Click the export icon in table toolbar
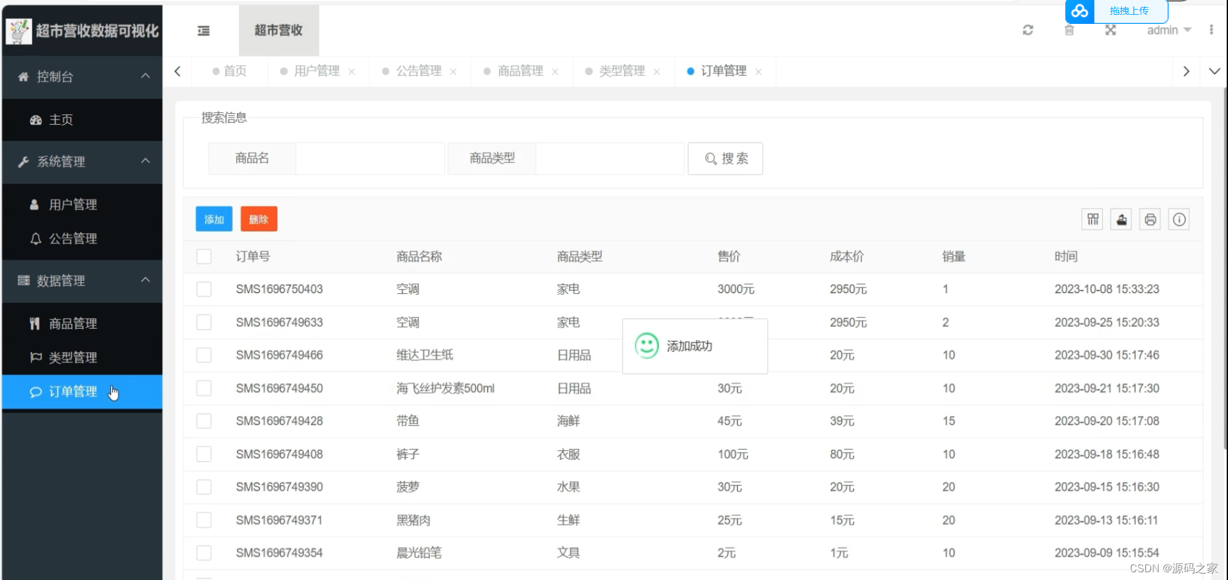Image resolution: width=1228 pixels, height=580 pixels. pos(1121,220)
